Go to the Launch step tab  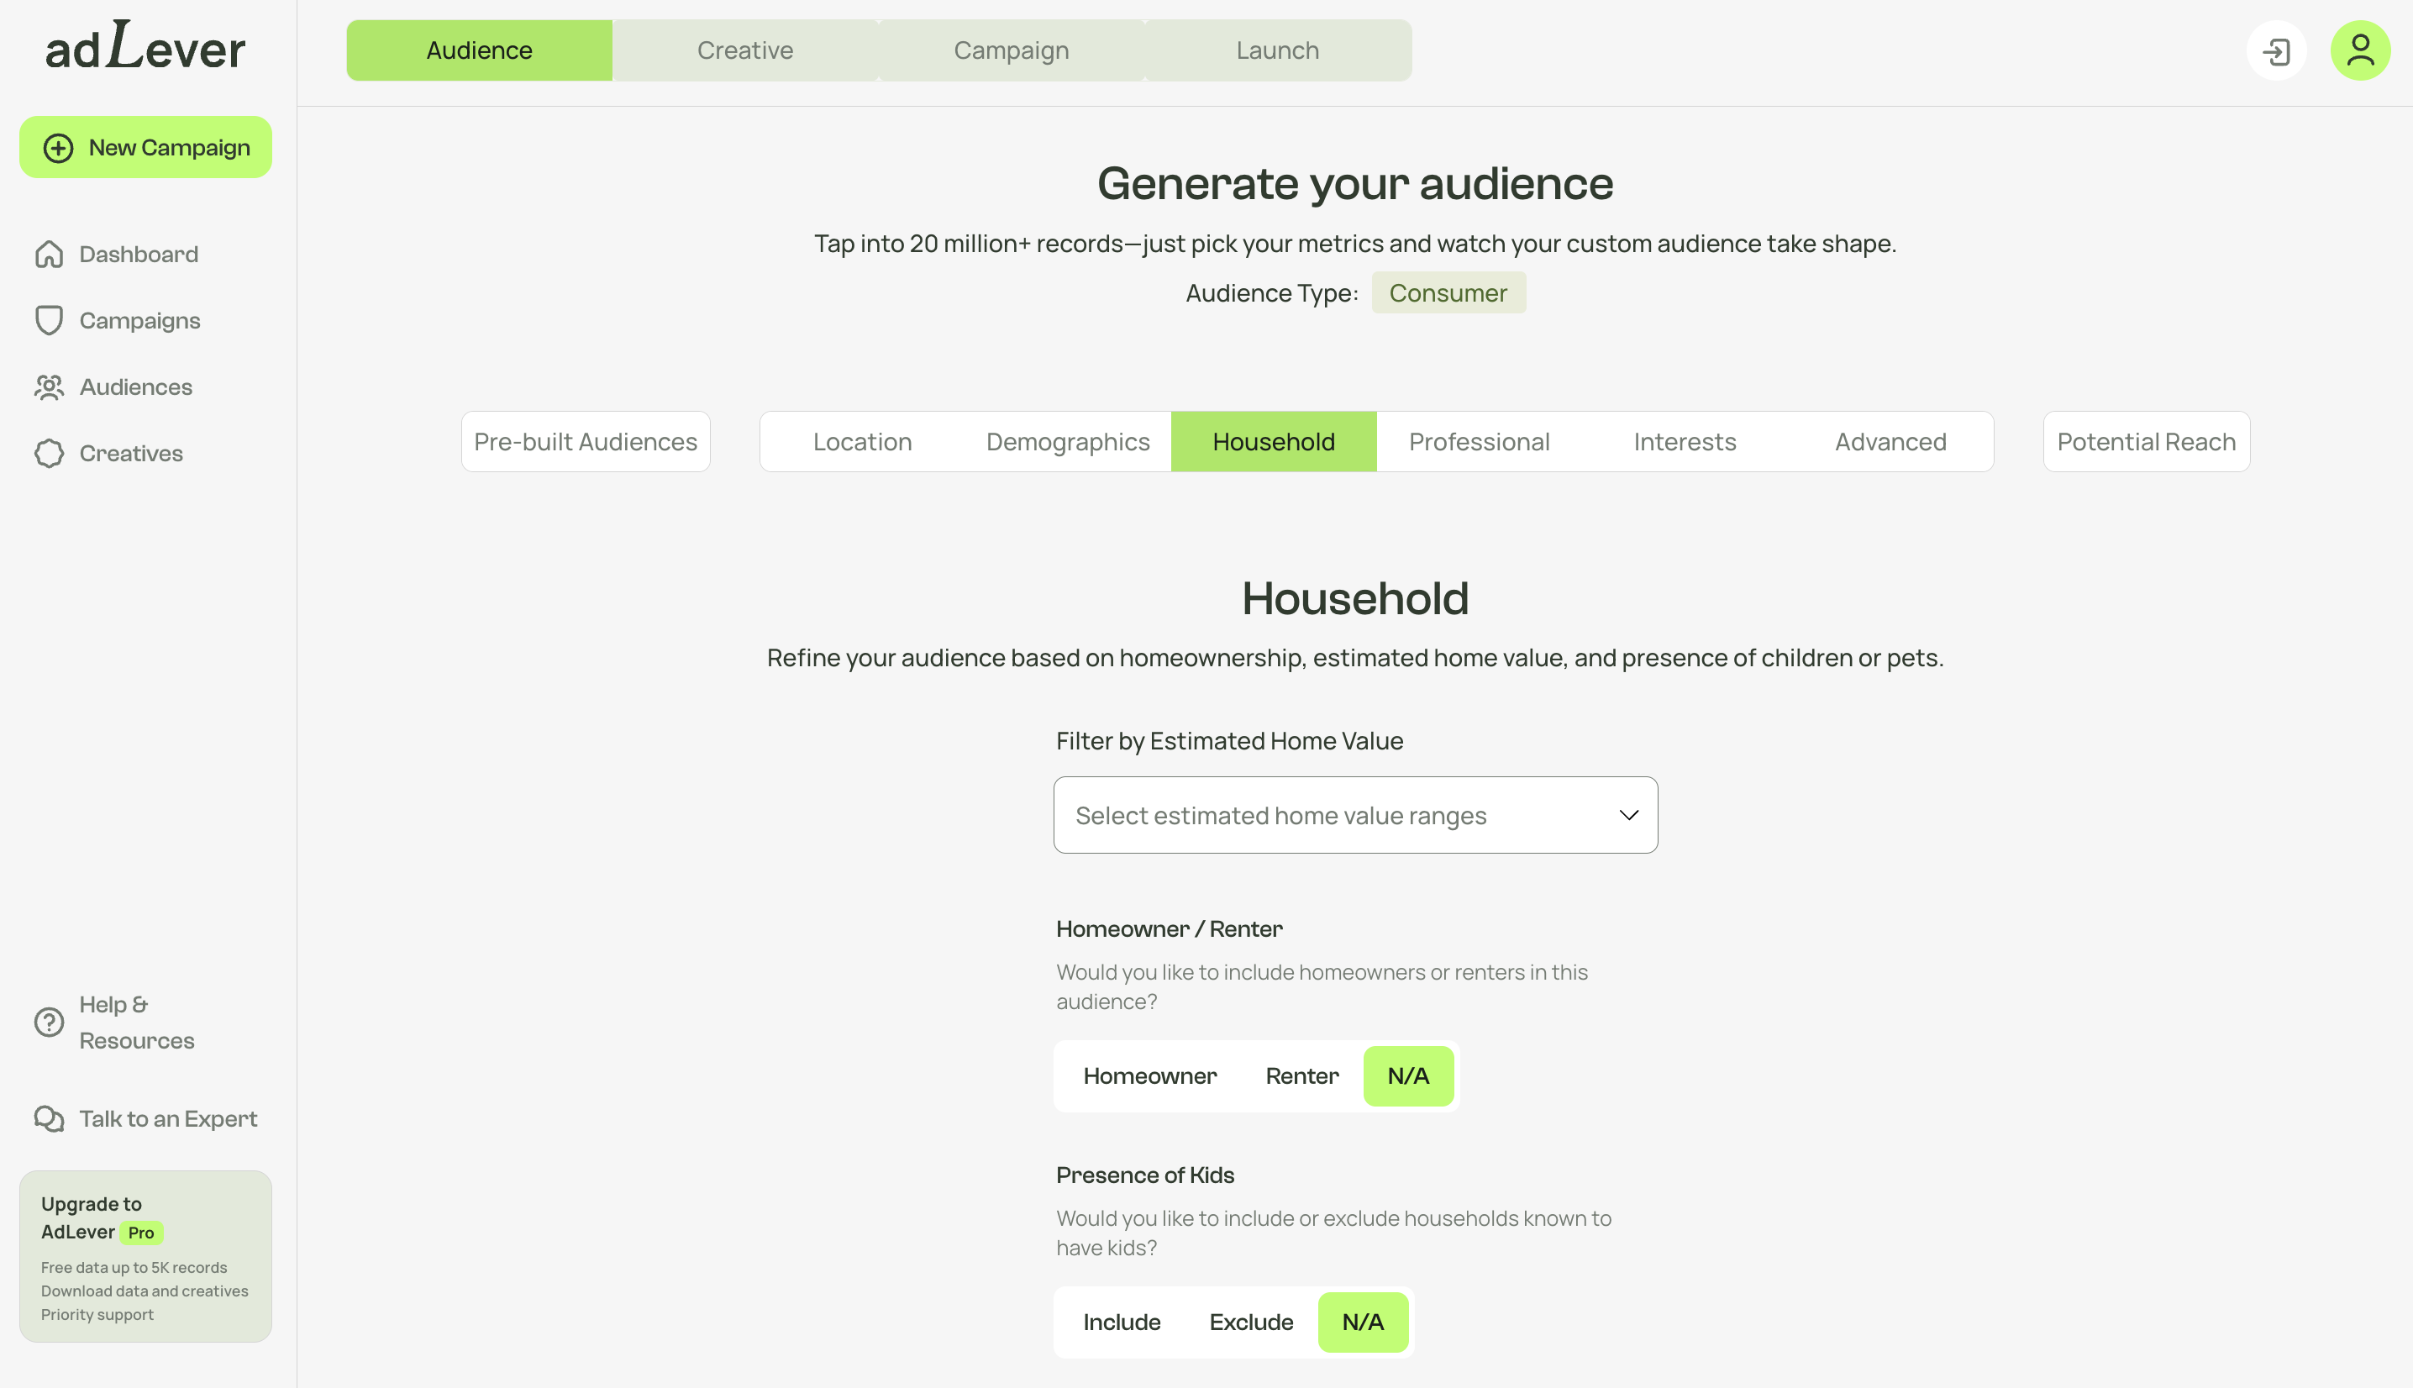pyautogui.click(x=1277, y=50)
